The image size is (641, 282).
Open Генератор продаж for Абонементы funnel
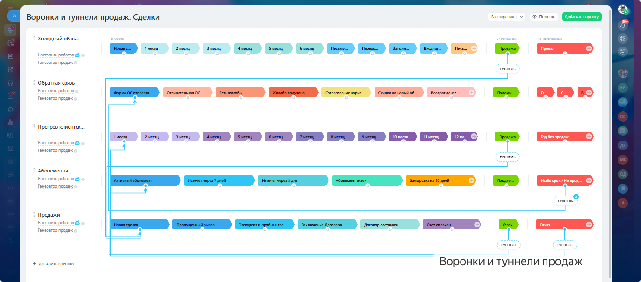(x=55, y=187)
